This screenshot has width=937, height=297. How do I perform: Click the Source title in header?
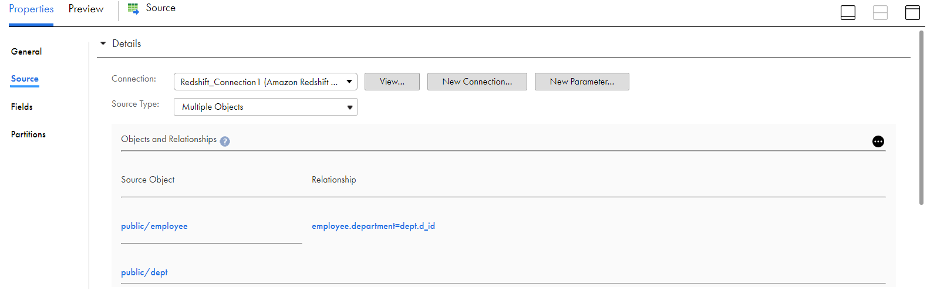pyautogui.click(x=161, y=8)
